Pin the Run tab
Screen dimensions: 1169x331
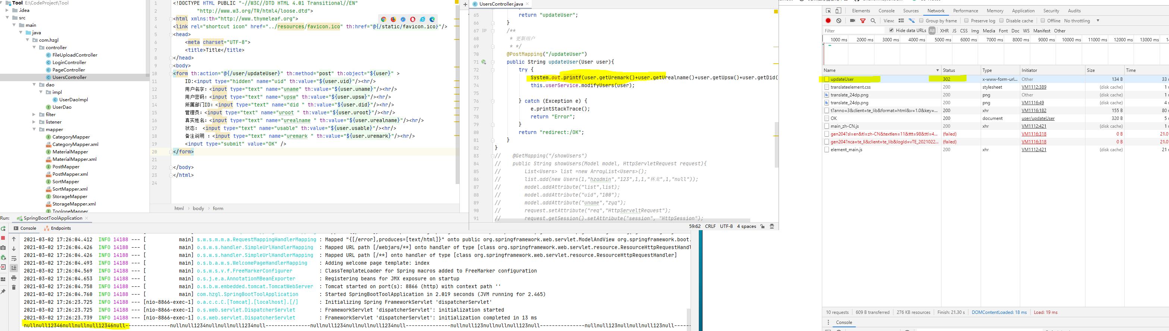click(3, 292)
